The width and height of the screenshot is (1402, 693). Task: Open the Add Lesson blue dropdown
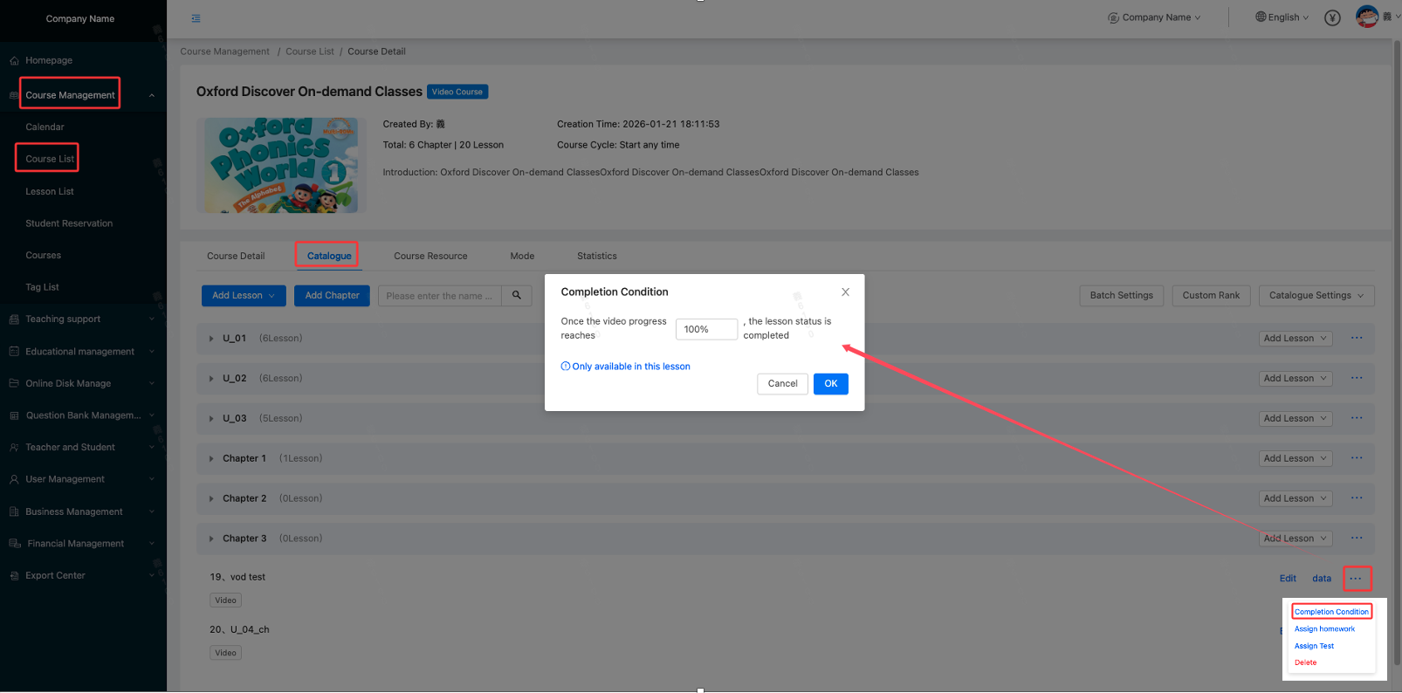[x=244, y=296]
